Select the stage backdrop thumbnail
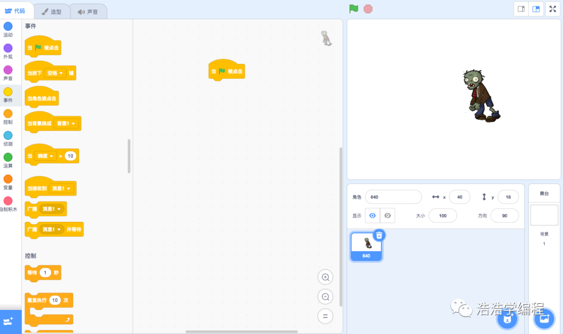This screenshot has width=563, height=334. [x=544, y=216]
